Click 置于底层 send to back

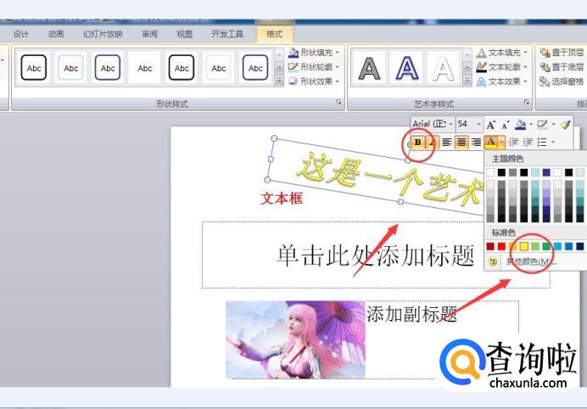pyautogui.click(x=562, y=67)
